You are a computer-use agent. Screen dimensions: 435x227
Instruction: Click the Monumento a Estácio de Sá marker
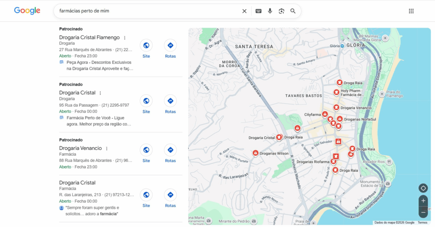click(x=388, y=183)
